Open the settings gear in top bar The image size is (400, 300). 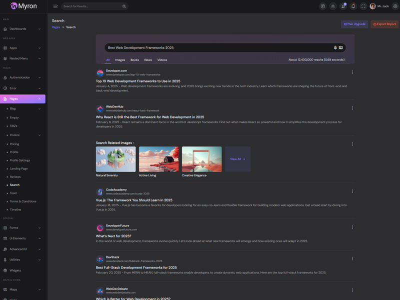(395, 6)
